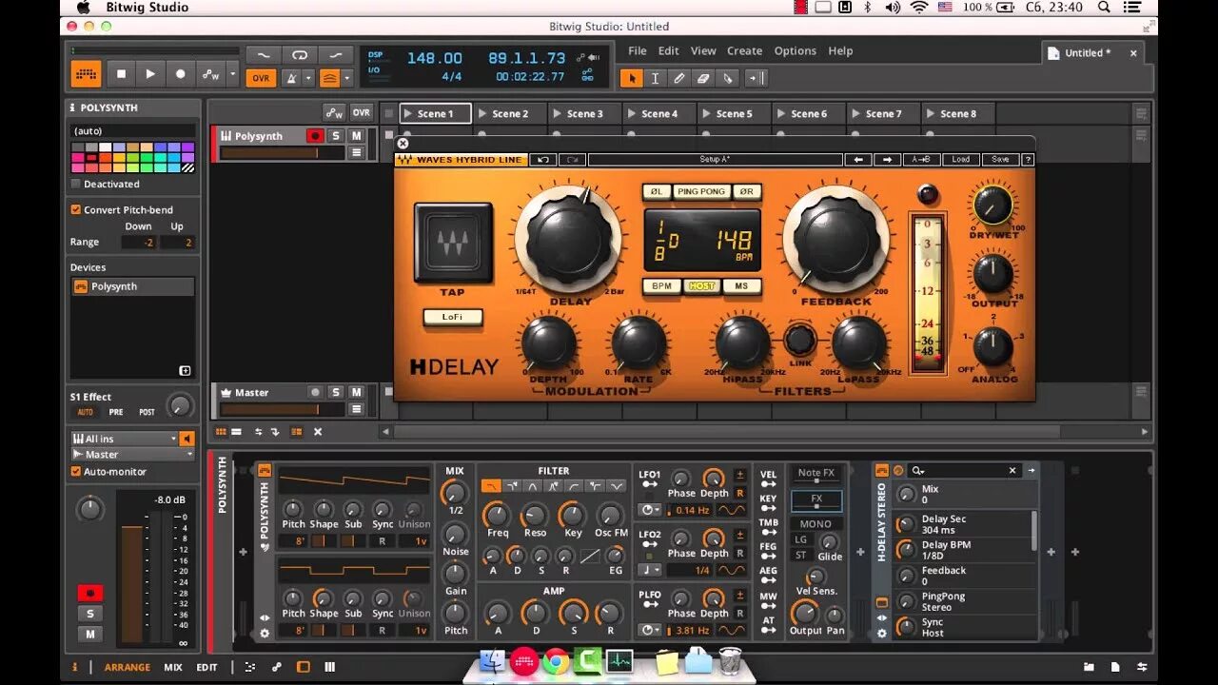The width and height of the screenshot is (1218, 685).
Task: Click the punch-out curve button
Action: [x=335, y=55]
